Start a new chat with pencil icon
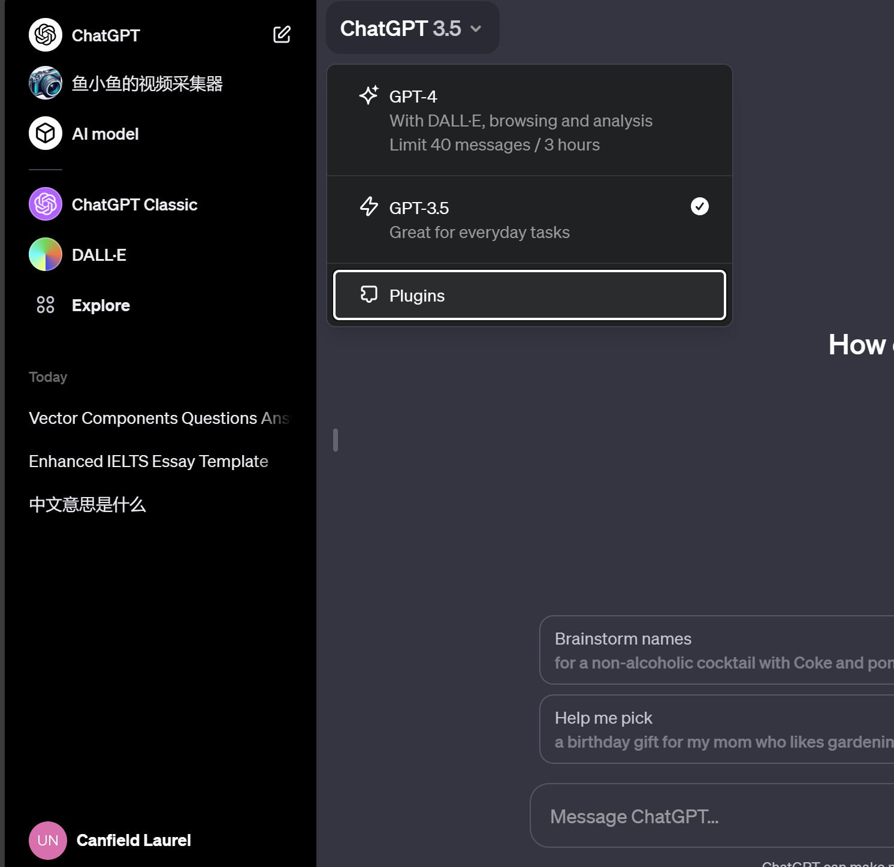This screenshot has height=867, width=894. [x=282, y=35]
